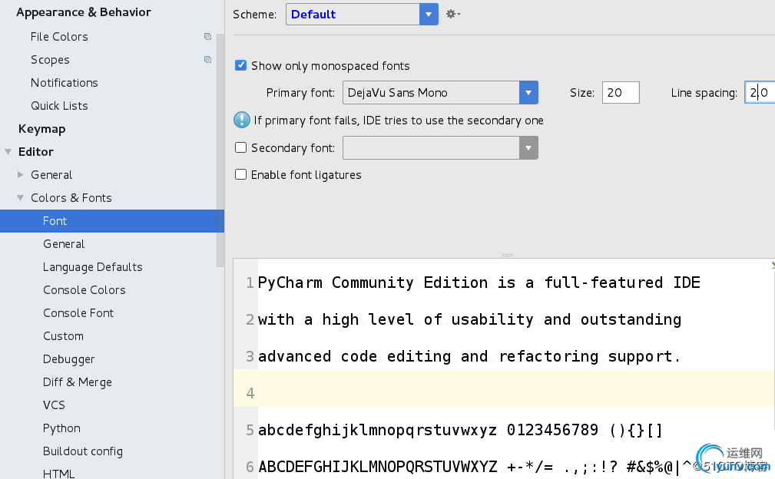Image resolution: width=775 pixels, height=479 pixels.
Task: Collapse the Colors & Fonts tree node
Action: pos(21,198)
